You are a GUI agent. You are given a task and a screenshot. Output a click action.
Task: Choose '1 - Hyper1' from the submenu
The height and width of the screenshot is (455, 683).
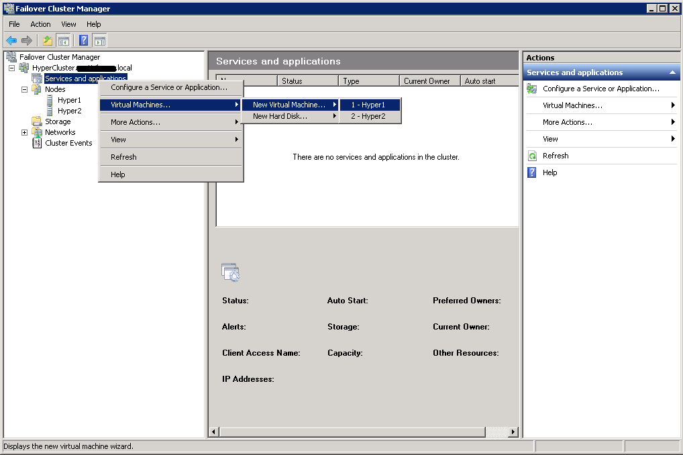368,105
